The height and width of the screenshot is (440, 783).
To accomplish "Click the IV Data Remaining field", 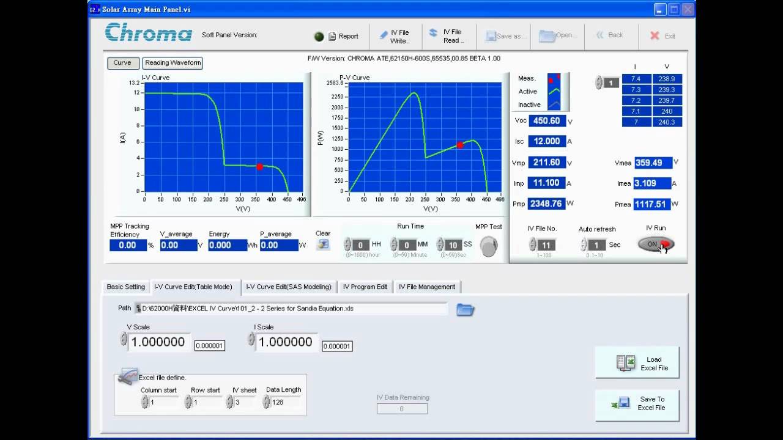I will (x=402, y=409).
